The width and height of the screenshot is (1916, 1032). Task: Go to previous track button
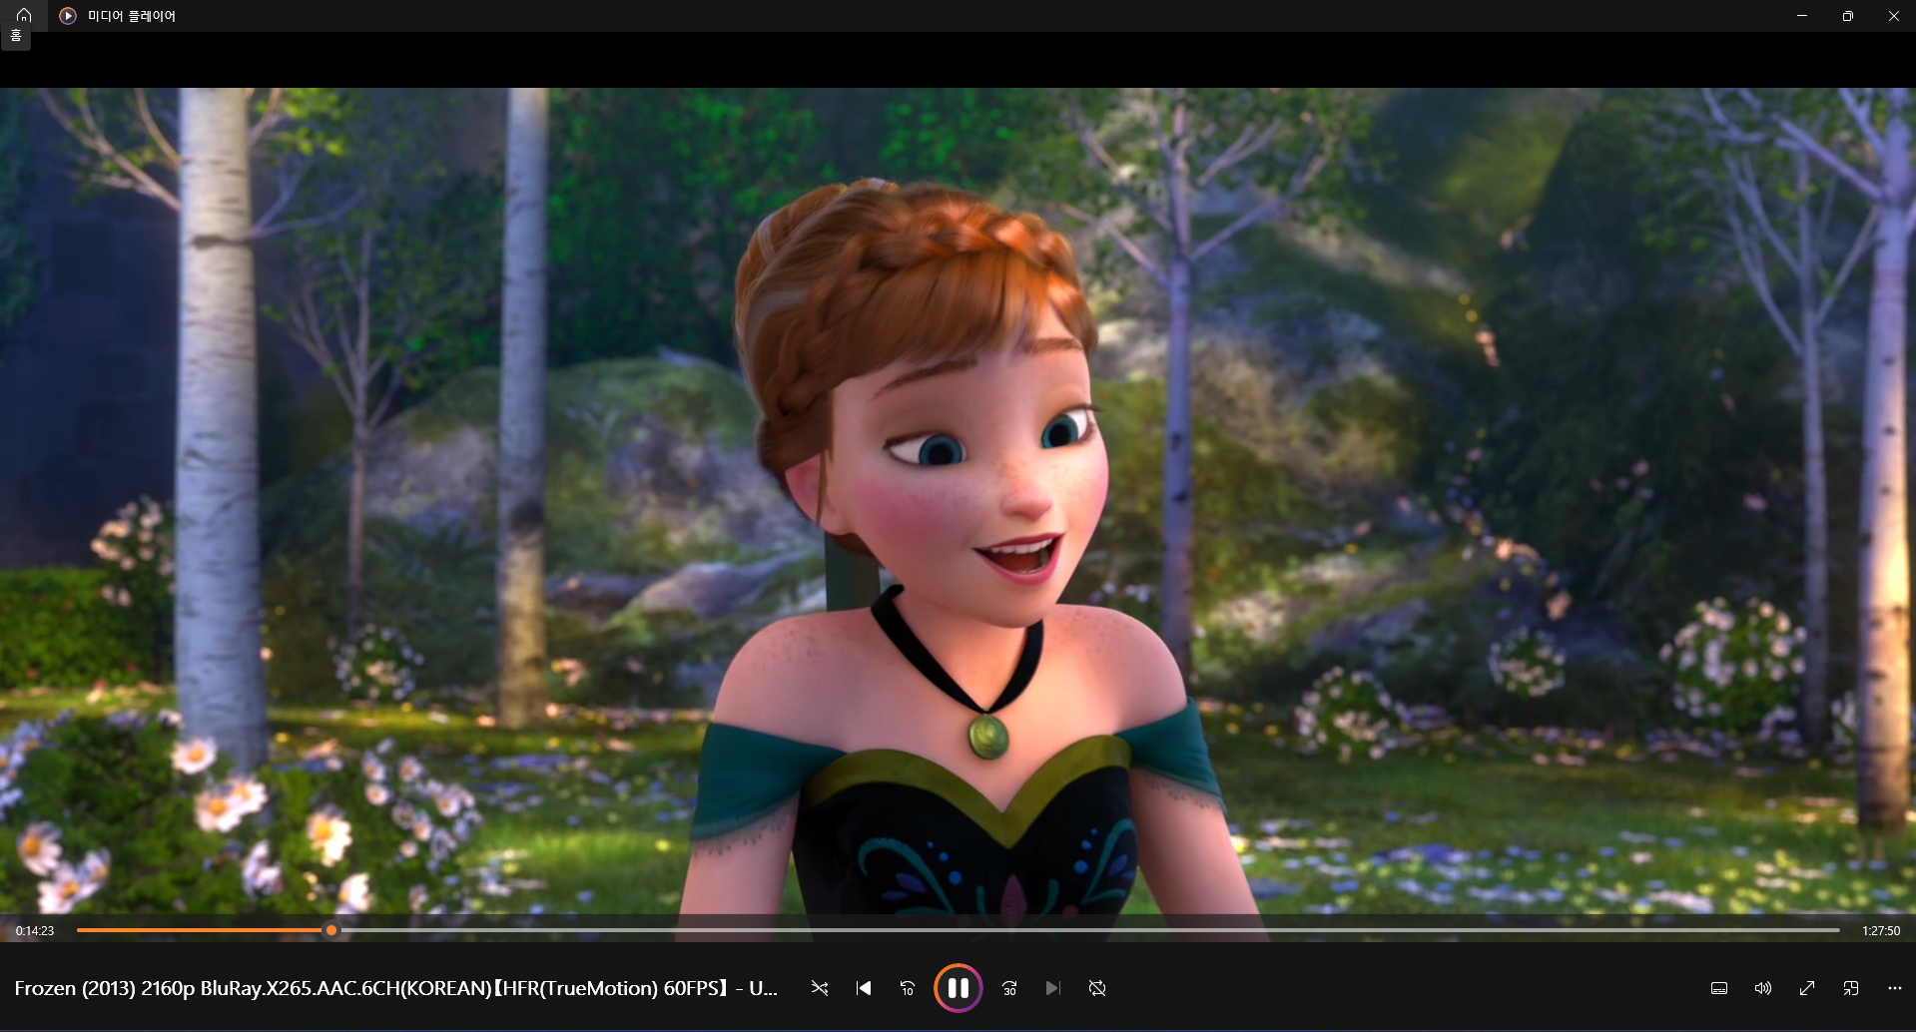click(864, 988)
